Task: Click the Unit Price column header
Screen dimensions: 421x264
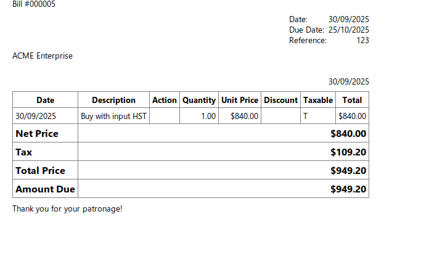Action: 240,100
